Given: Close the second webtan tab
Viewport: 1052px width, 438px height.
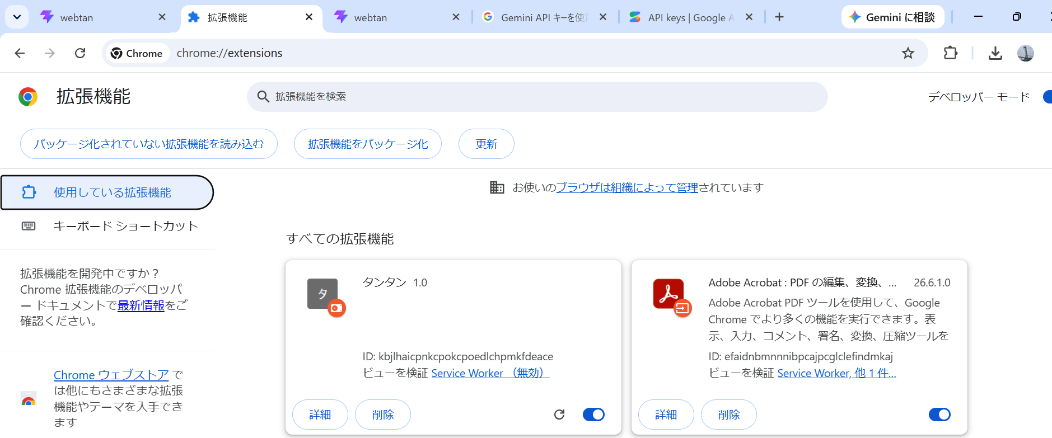Looking at the screenshot, I should click(x=456, y=17).
